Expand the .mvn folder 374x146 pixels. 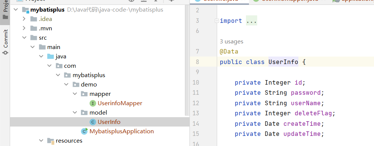pos(24,28)
